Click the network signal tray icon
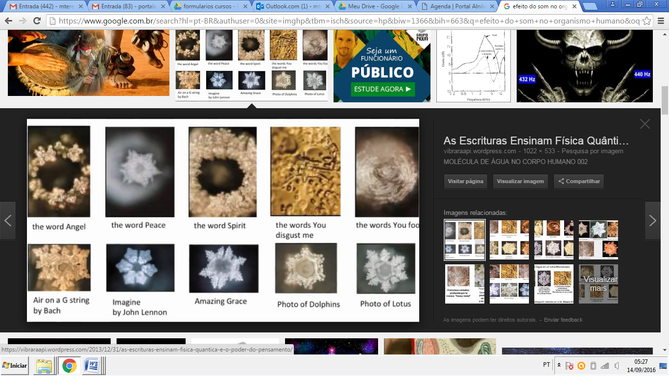The image size is (669, 376). point(605,366)
